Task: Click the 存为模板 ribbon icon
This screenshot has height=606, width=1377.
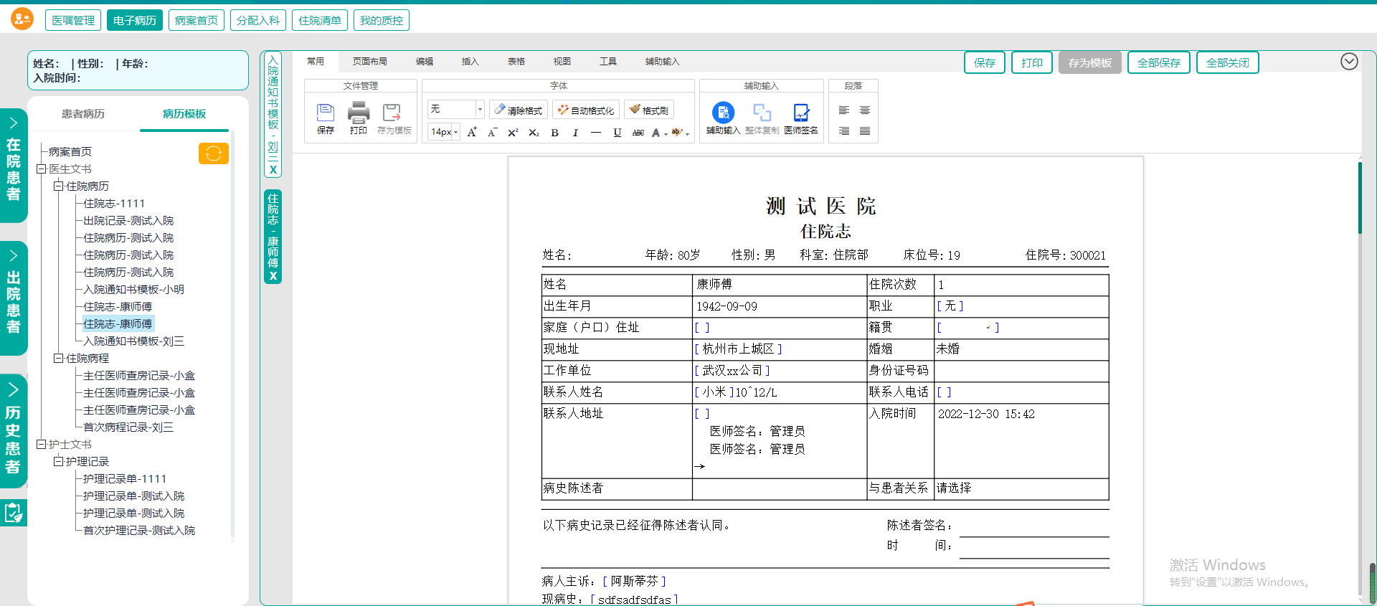Action: (392, 112)
